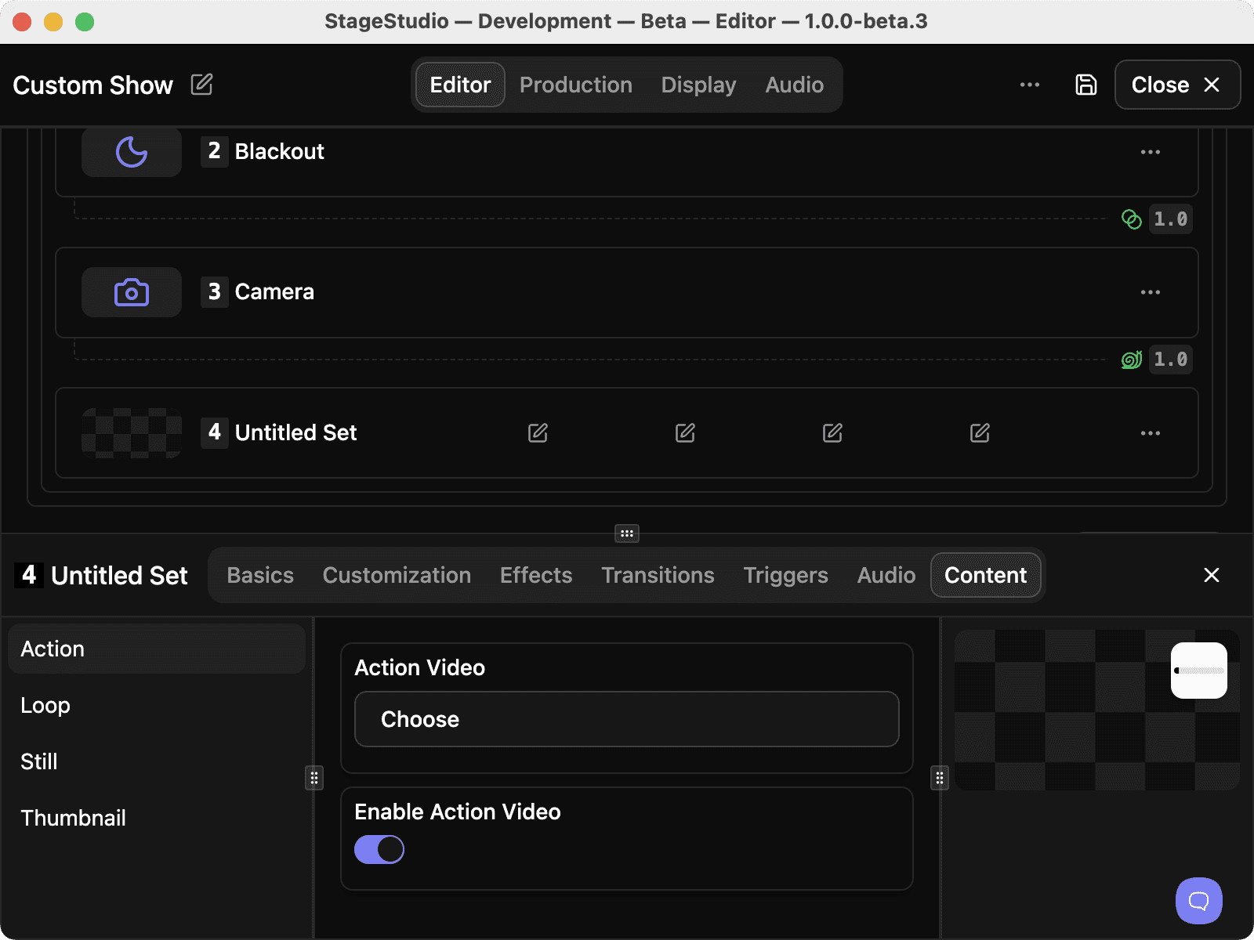This screenshot has width=1254, height=940.
Task: Click the spiral transition icon after Camera
Action: [1132, 360]
